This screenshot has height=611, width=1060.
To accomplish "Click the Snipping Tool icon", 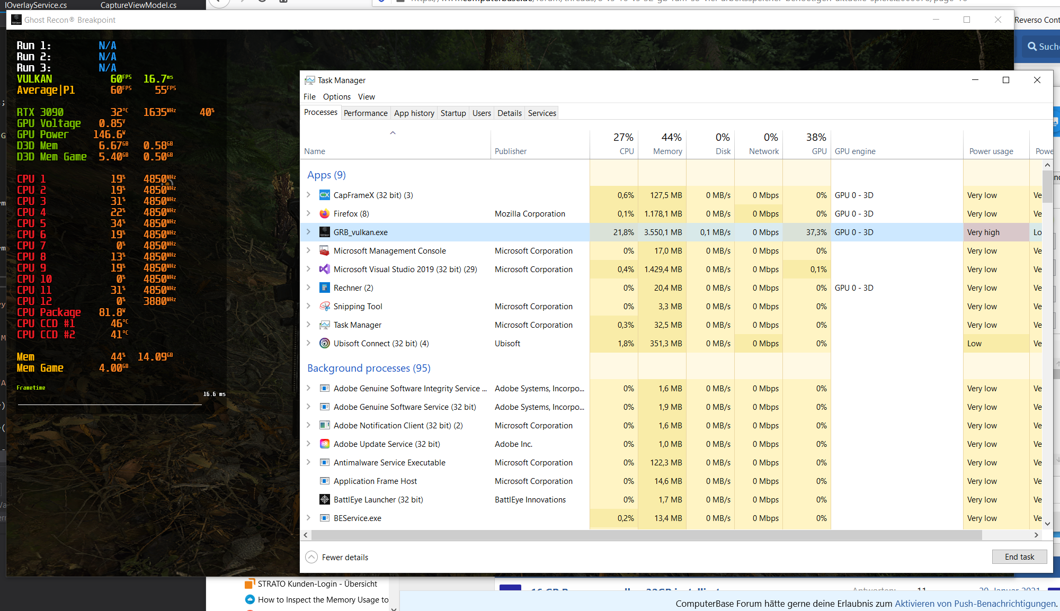I will 325,307.
